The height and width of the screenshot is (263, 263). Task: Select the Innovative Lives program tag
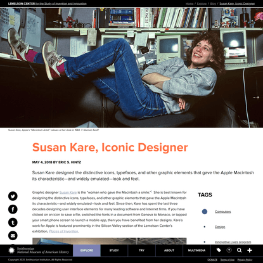233,242
